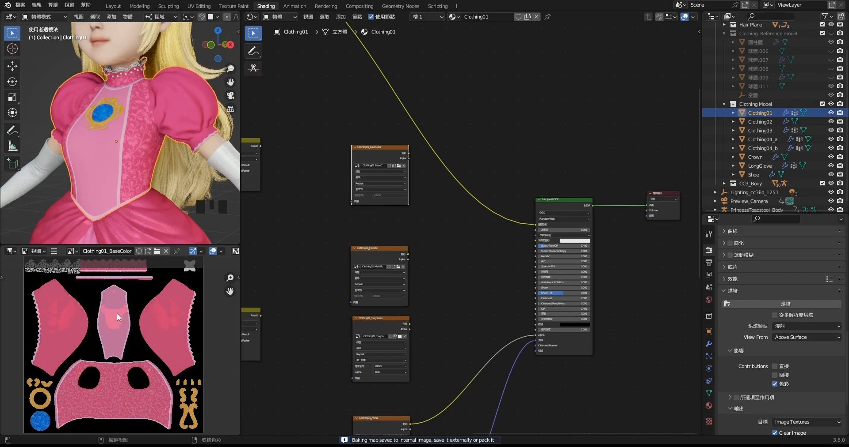Exclude Clothing Model collection checkbox
This screenshot has width=849, height=447.
[x=822, y=104]
